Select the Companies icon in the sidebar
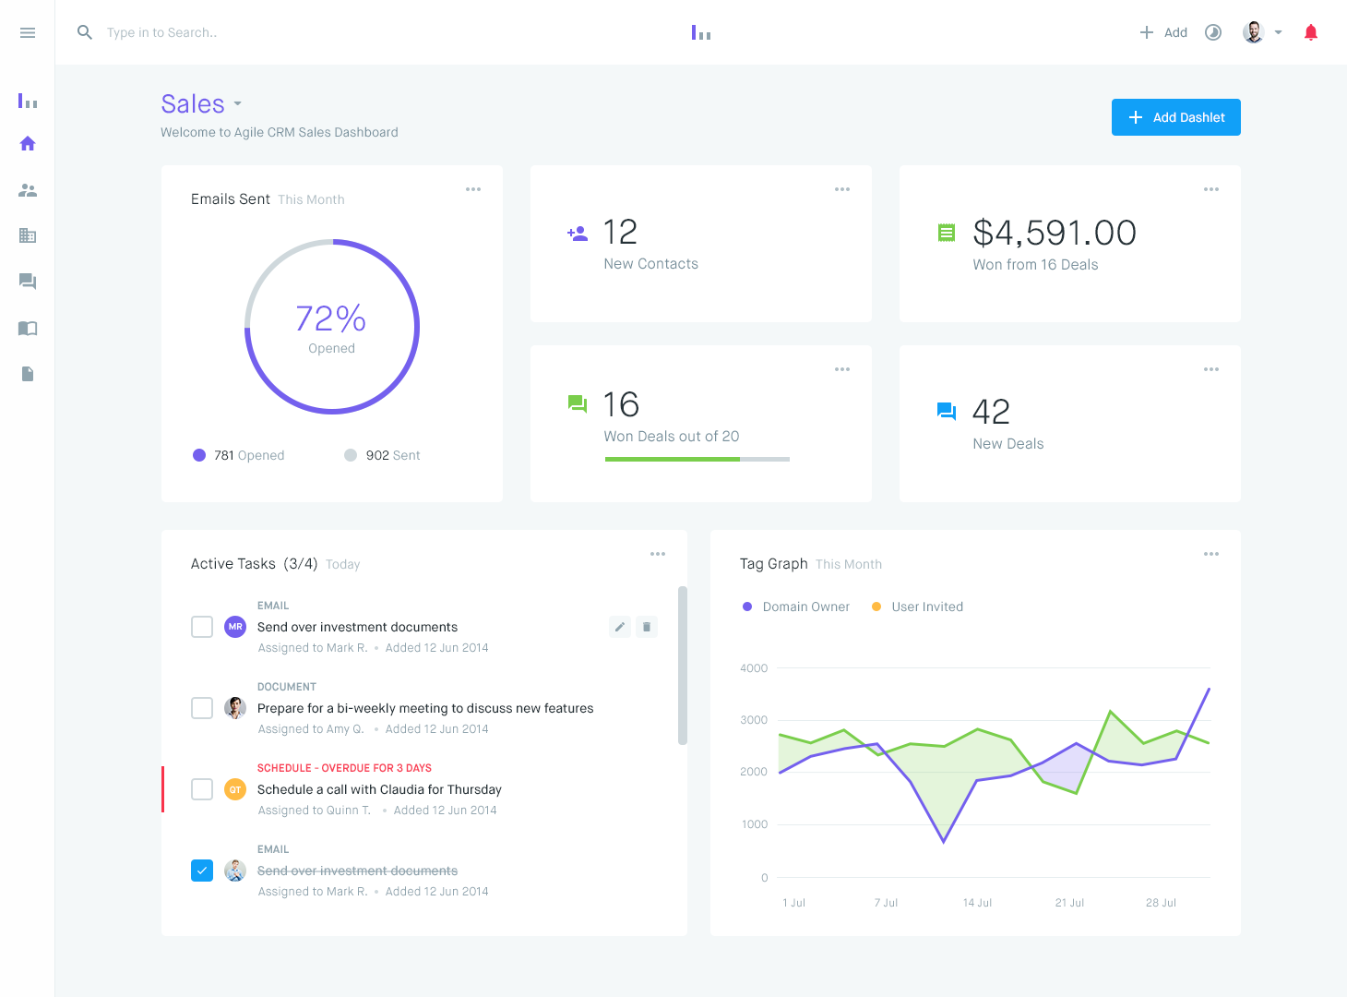 pos(28,236)
